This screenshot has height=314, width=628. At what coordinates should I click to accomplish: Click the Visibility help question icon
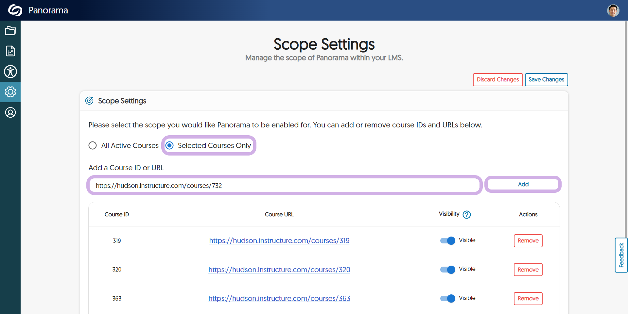(x=467, y=215)
